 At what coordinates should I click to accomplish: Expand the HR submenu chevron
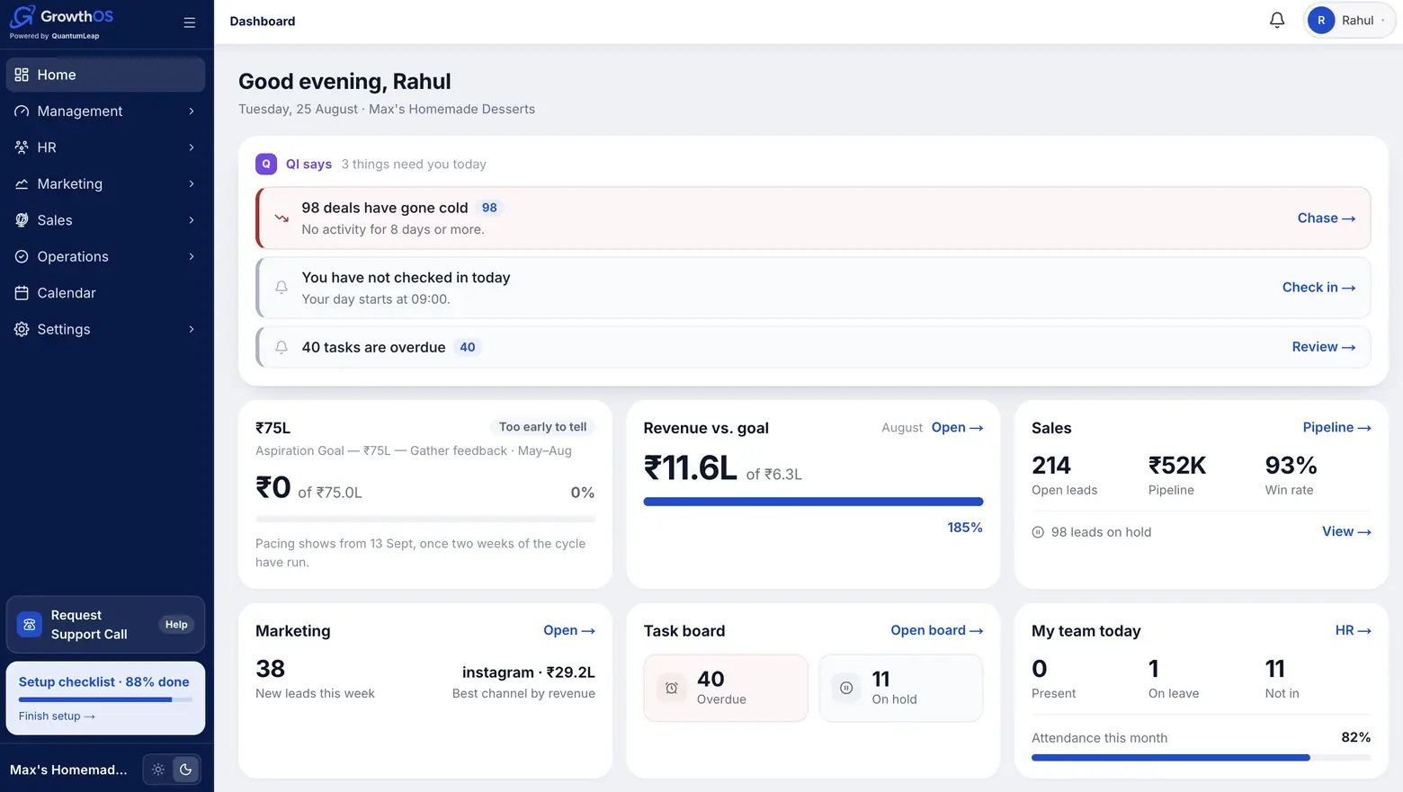(192, 147)
